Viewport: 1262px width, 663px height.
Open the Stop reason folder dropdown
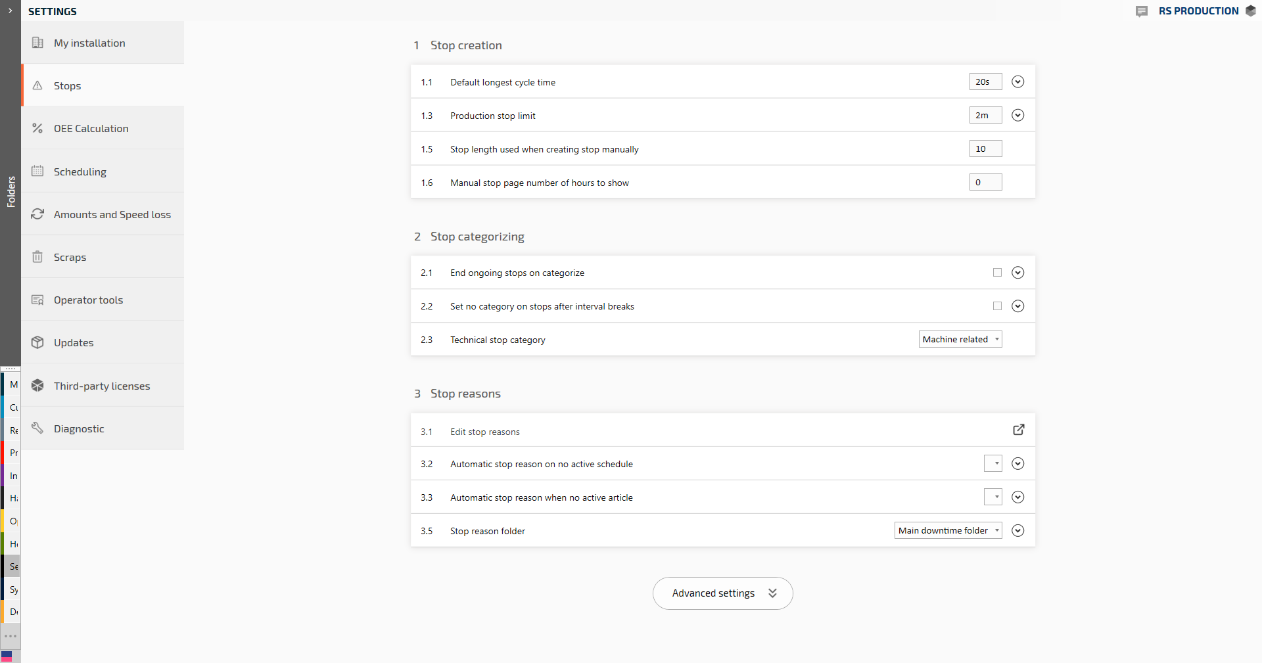pos(948,530)
